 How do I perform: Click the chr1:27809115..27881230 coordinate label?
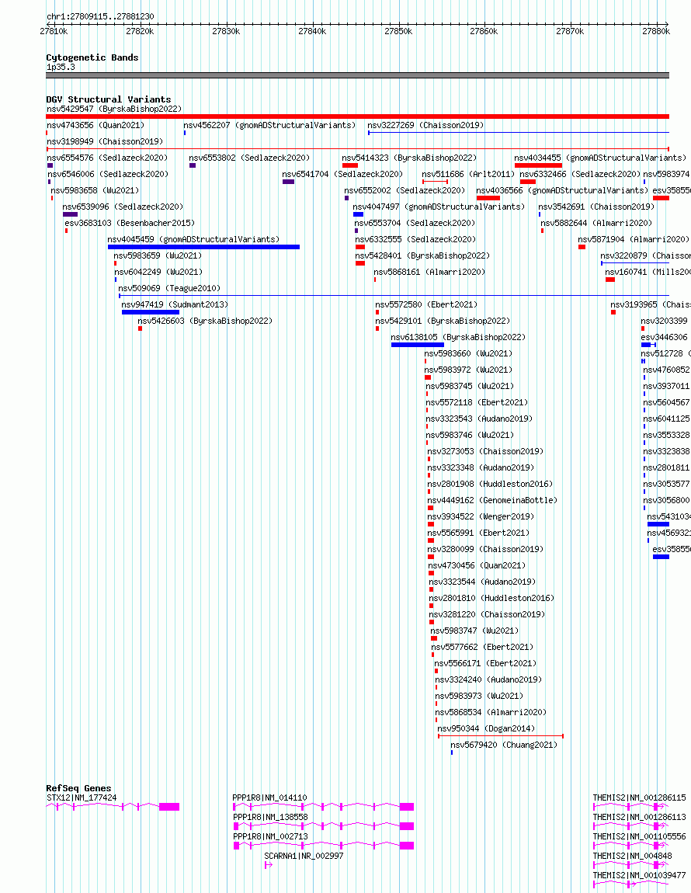pos(100,16)
